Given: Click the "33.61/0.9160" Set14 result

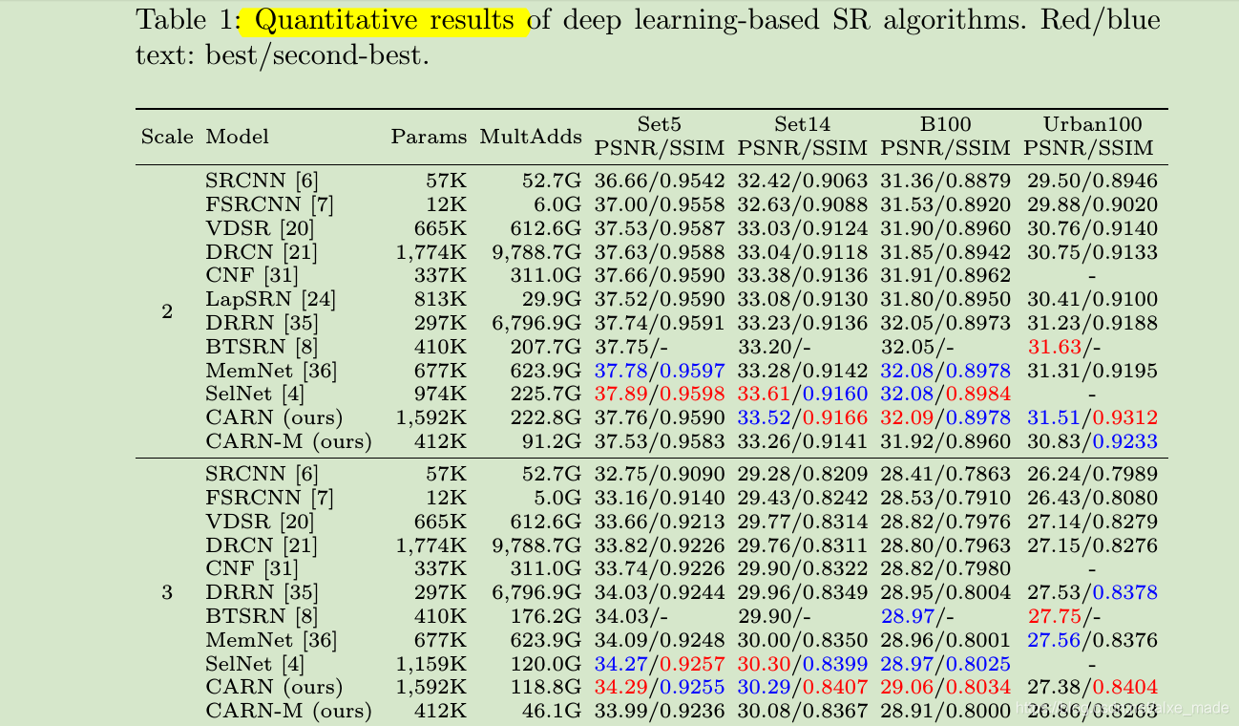Looking at the screenshot, I should [x=803, y=394].
